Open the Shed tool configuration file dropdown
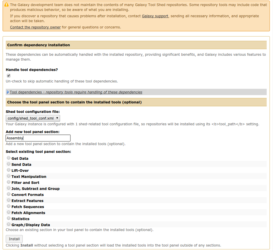Image resolution: width=273 pixels, height=252 pixels. (33, 118)
